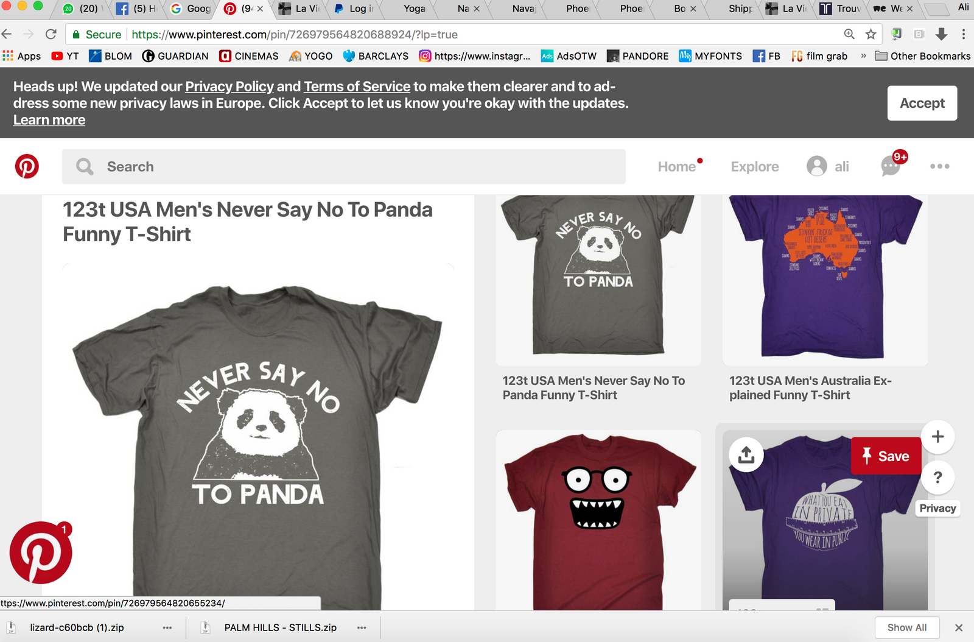Bookmark page with the star icon

(x=871, y=34)
